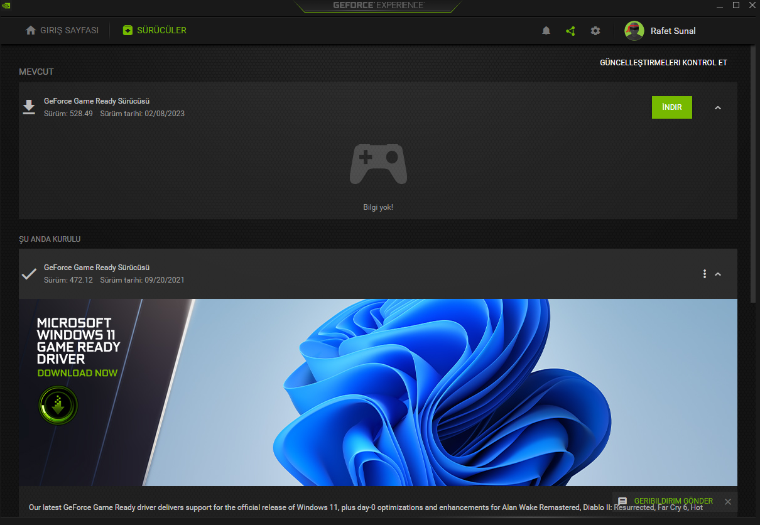
Task: Click 'Sürüm: 528.49' version text
Action: (x=68, y=114)
